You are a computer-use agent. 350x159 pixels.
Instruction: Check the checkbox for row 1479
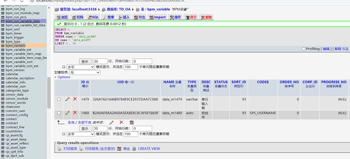tap(59, 99)
